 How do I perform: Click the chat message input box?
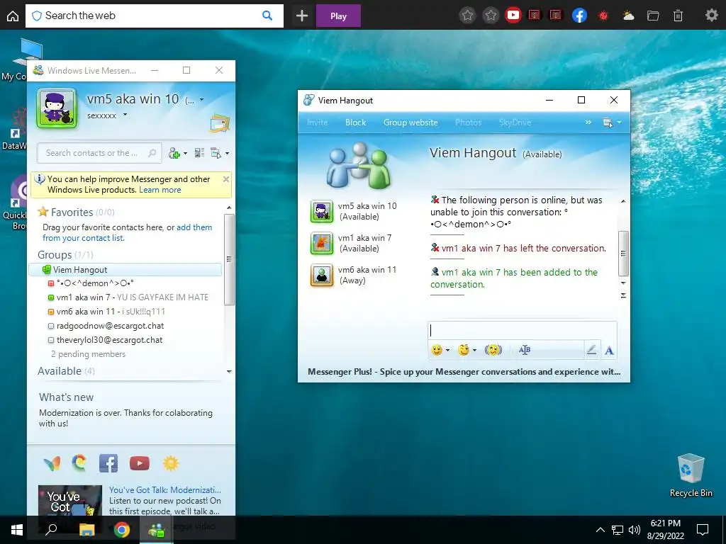pyautogui.click(x=523, y=330)
